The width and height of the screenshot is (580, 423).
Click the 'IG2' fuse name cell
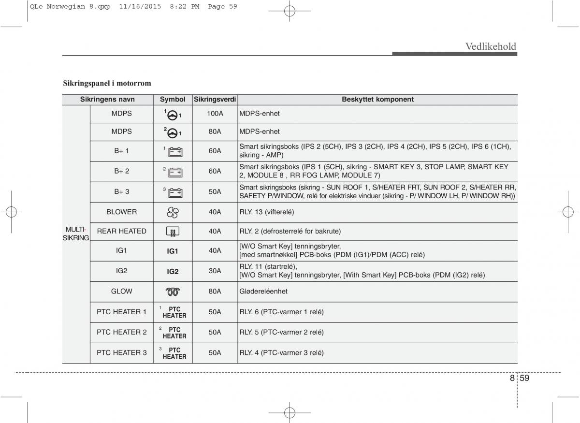(122, 271)
